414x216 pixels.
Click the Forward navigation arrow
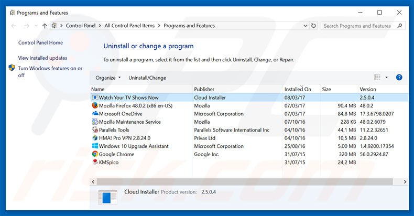26,26
